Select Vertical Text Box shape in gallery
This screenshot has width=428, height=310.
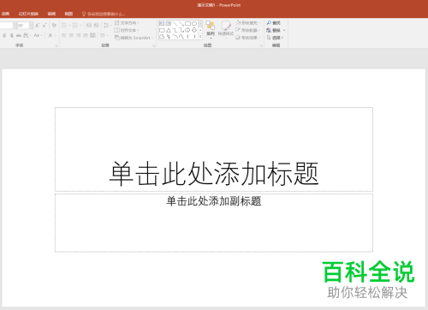(x=169, y=23)
